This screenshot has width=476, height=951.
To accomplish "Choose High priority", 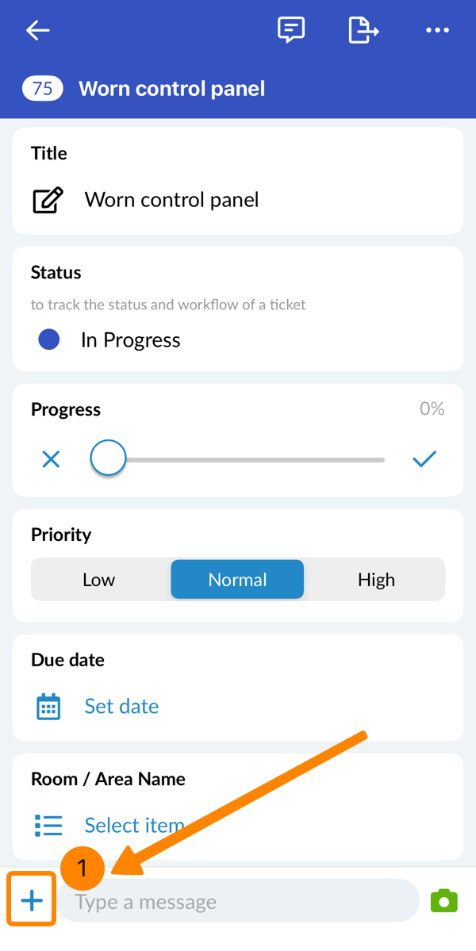I will [x=376, y=580].
